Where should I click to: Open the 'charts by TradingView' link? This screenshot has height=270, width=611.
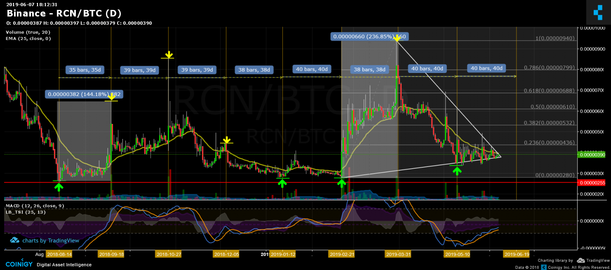pyautogui.click(x=45, y=240)
